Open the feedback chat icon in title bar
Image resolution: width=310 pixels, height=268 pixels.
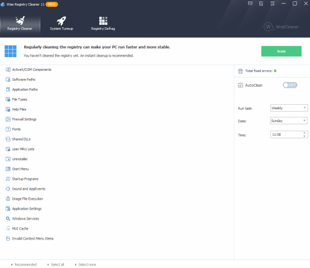coord(250,4)
